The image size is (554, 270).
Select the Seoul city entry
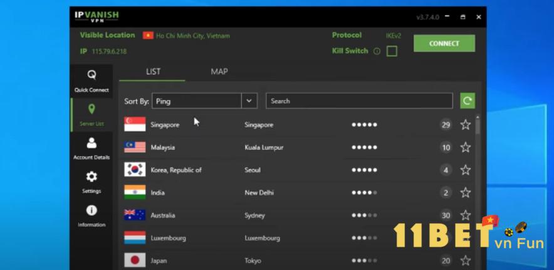coord(253,170)
